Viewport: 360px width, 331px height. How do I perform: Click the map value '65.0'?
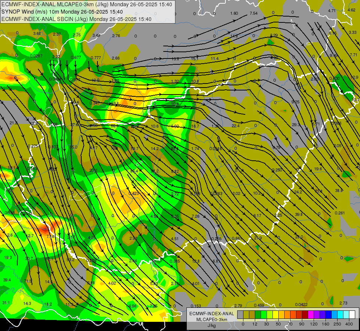74,147
